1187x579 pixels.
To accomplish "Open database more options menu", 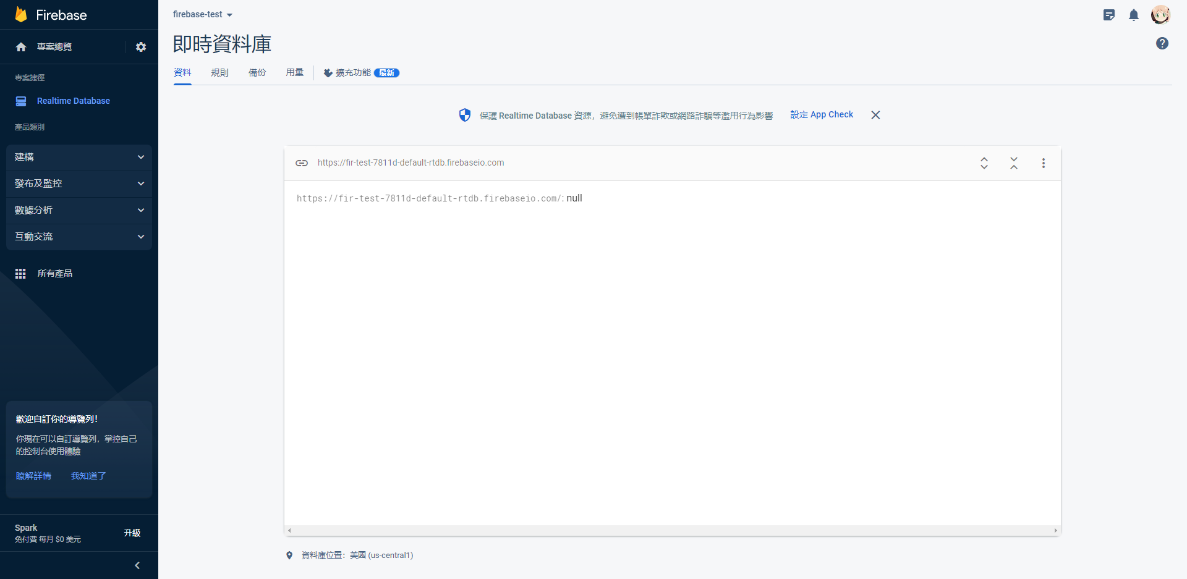I will point(1044,163).
